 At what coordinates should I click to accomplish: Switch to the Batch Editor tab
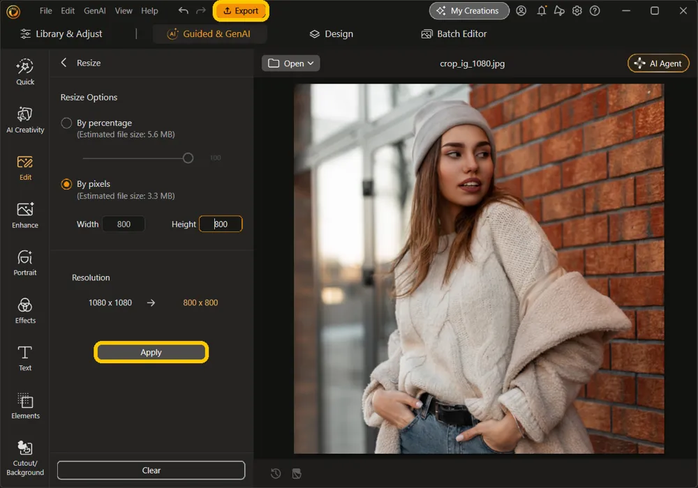coord(454,33)
